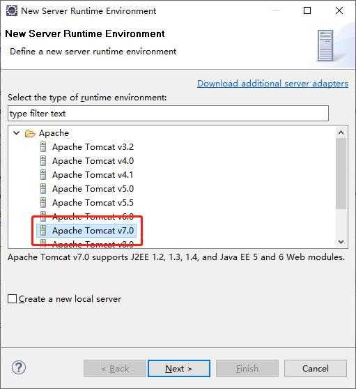Collapse the Apache tree category
This screenshot has width=356, height=389.
[x=16, y=133]
